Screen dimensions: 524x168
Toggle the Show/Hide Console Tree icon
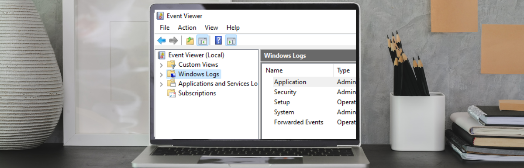click(x=202, y=41)
